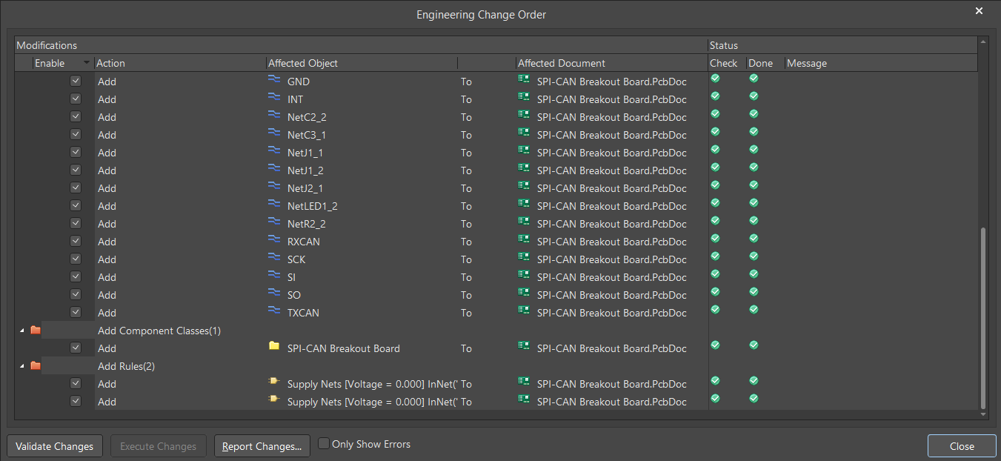The height and width of the screenshot is (461, 1001).
Task: Click the Message column header
Action: coord(881,63)
